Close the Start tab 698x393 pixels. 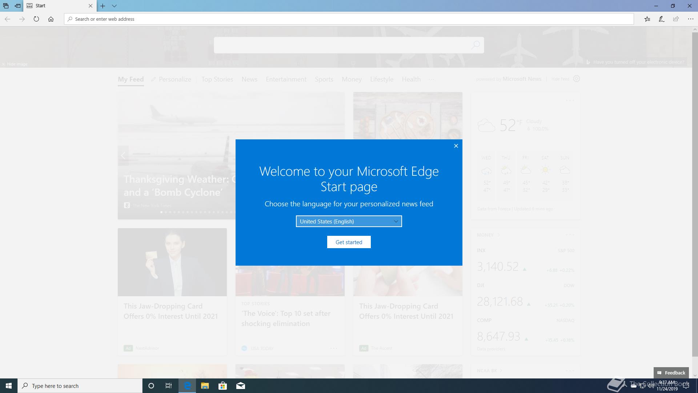[x=91, y=6]
